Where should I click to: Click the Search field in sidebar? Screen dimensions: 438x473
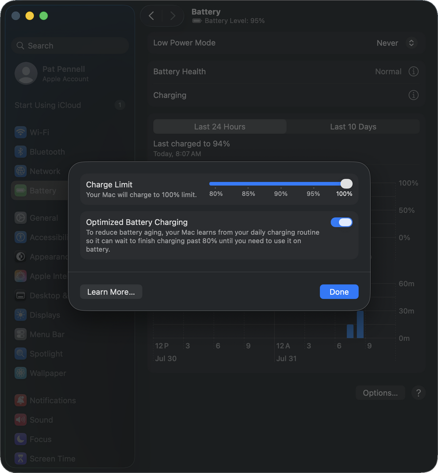coord(70,46)
